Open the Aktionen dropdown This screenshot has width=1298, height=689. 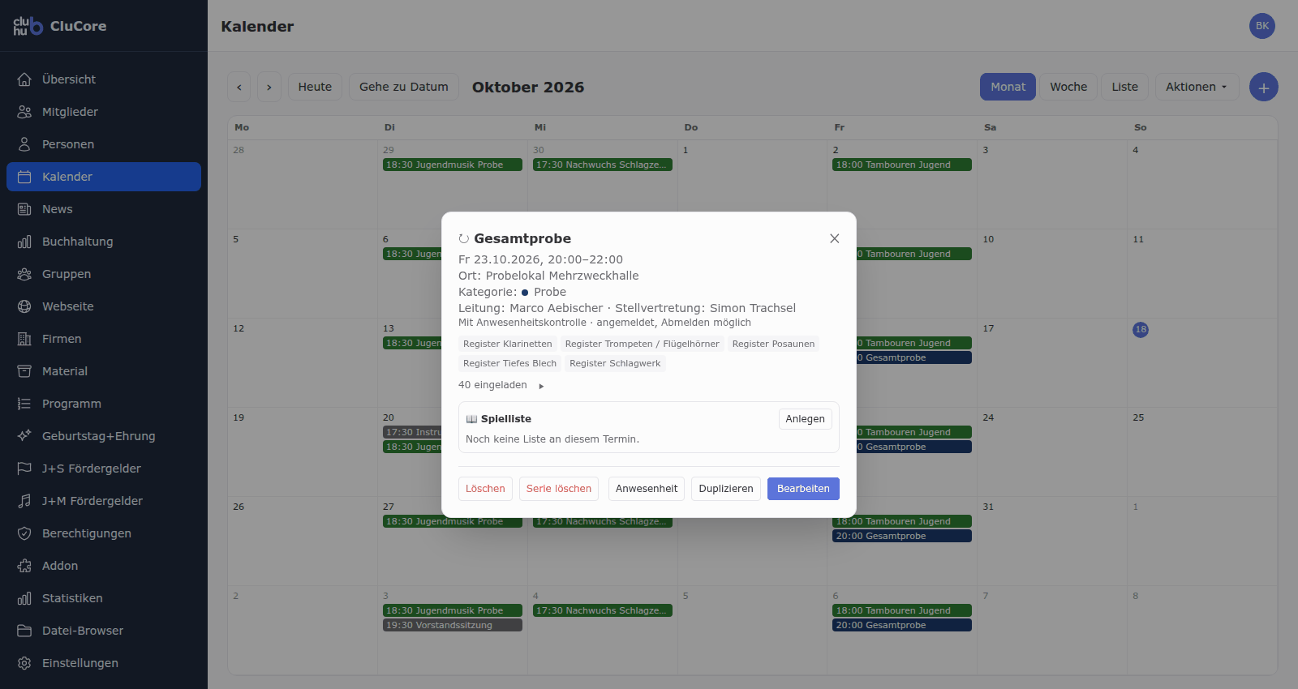click(1197, 87)
